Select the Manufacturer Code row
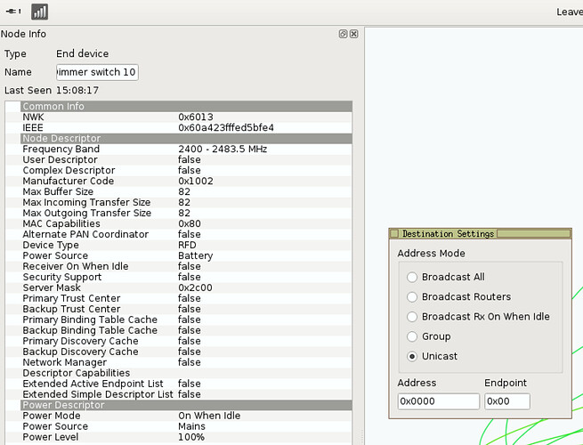Screen dimensions: 583x445 tap(179, 181)
